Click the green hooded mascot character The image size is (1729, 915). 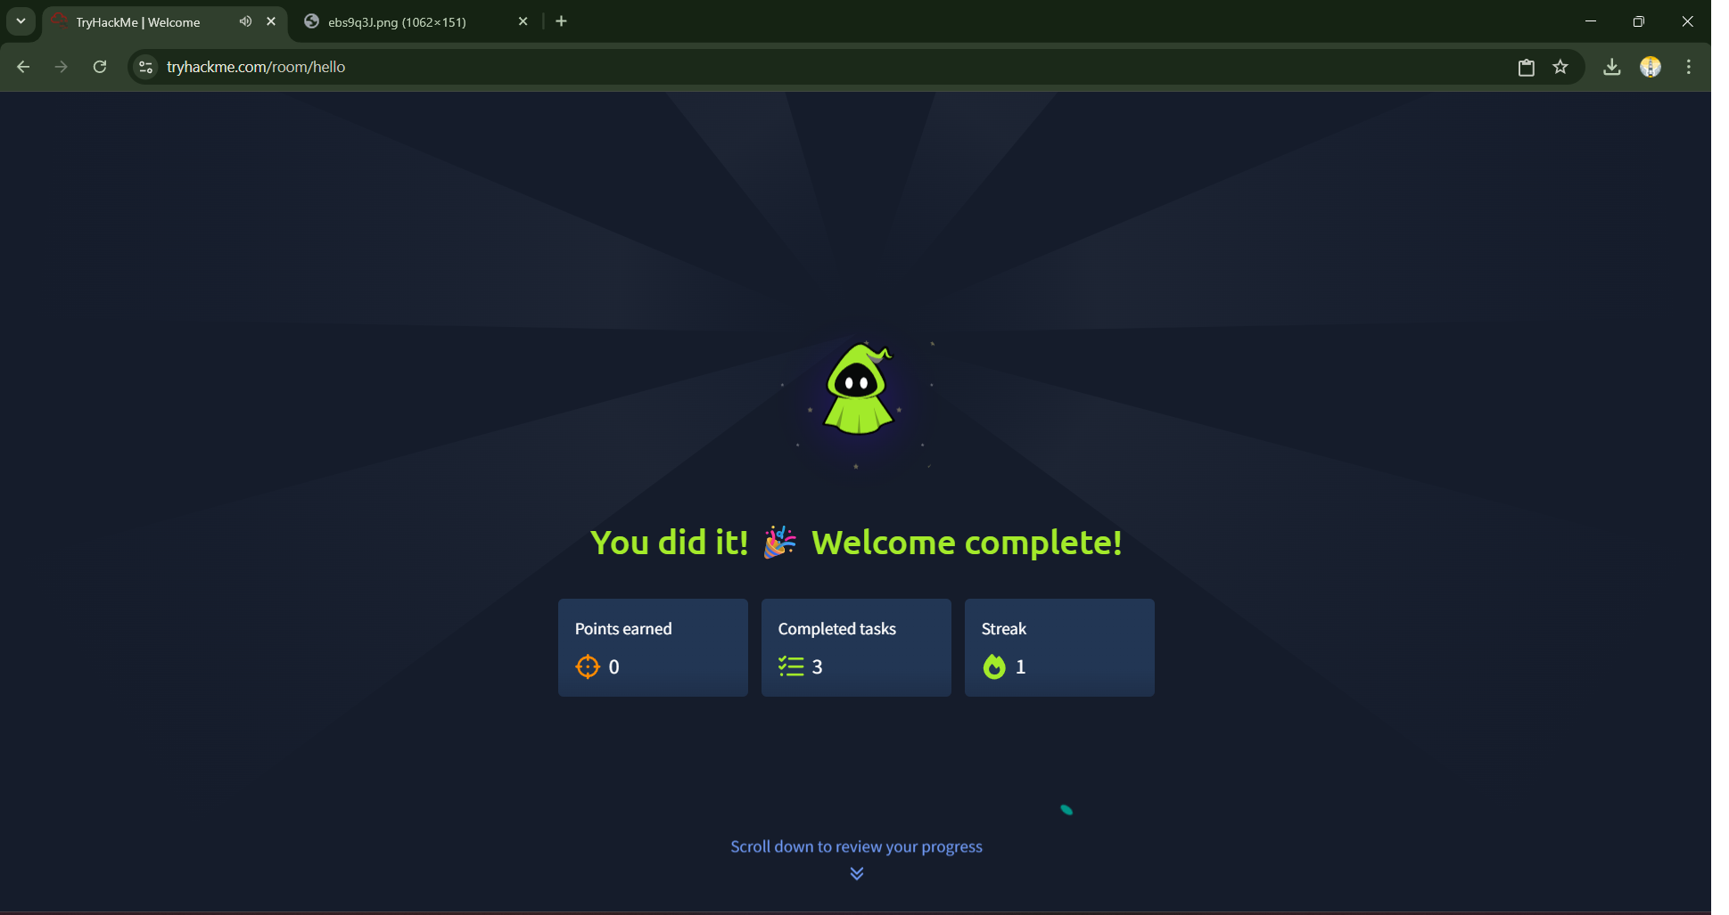pyautogui.click(x=858, y=389)
